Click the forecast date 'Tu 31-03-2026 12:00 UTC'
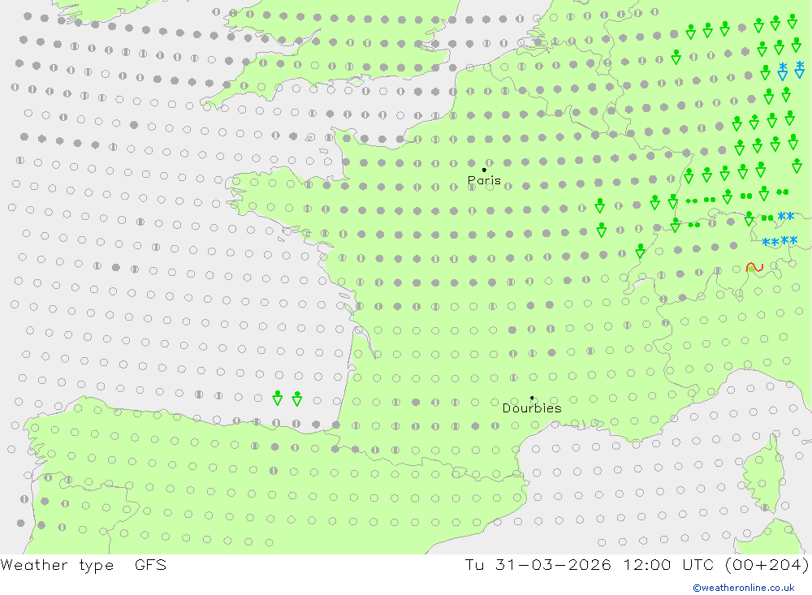This screenshot has width=812, height=595. [591, 564]
